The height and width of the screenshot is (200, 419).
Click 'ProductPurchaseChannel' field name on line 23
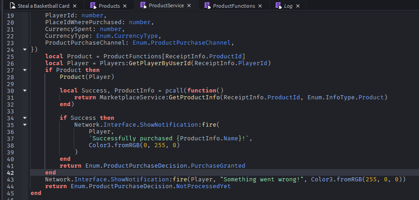pos(85,43)
